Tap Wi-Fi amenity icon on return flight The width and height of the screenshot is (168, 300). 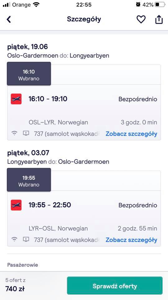coord(14,239)
